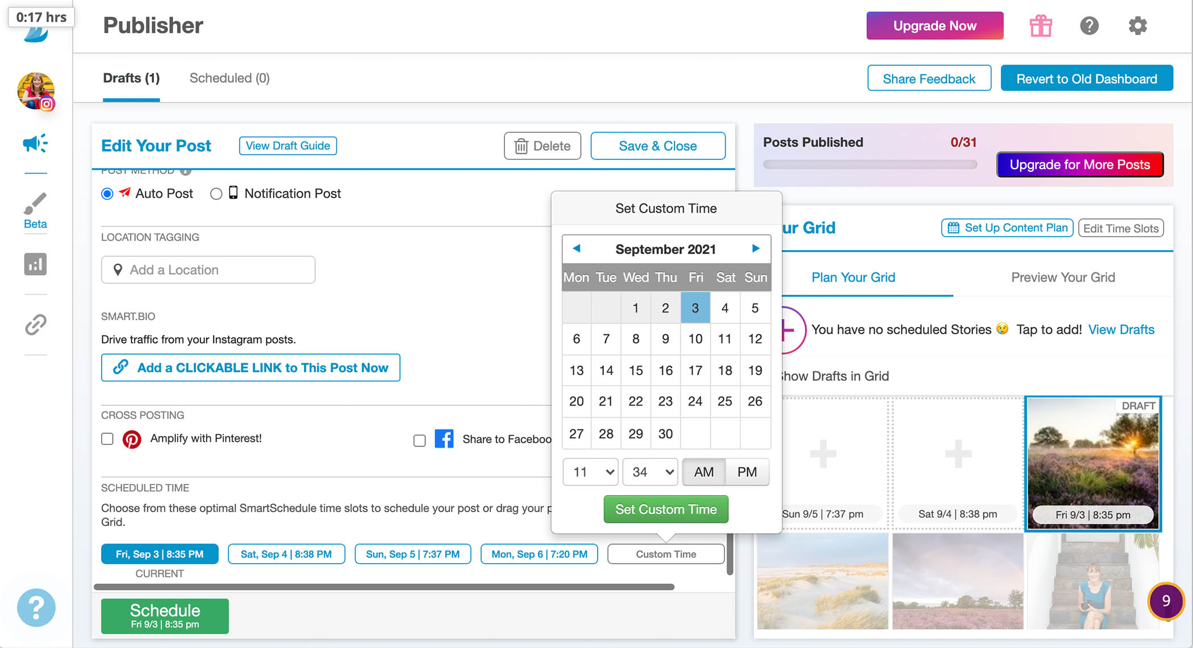Open the chain link icon in sidebar
This screenshot has width=1193, height=648.
point(35,325)
